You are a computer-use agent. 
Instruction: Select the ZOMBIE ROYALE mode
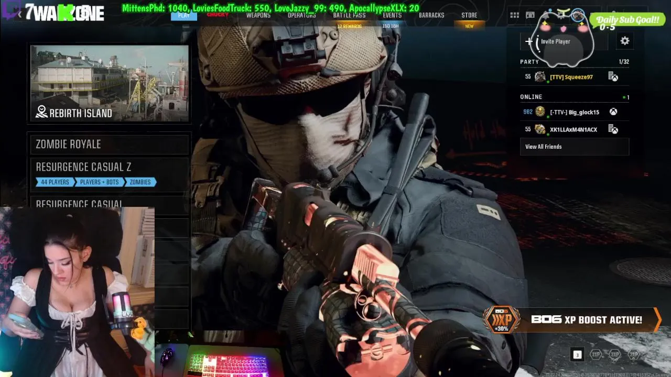tap(110, 144)
